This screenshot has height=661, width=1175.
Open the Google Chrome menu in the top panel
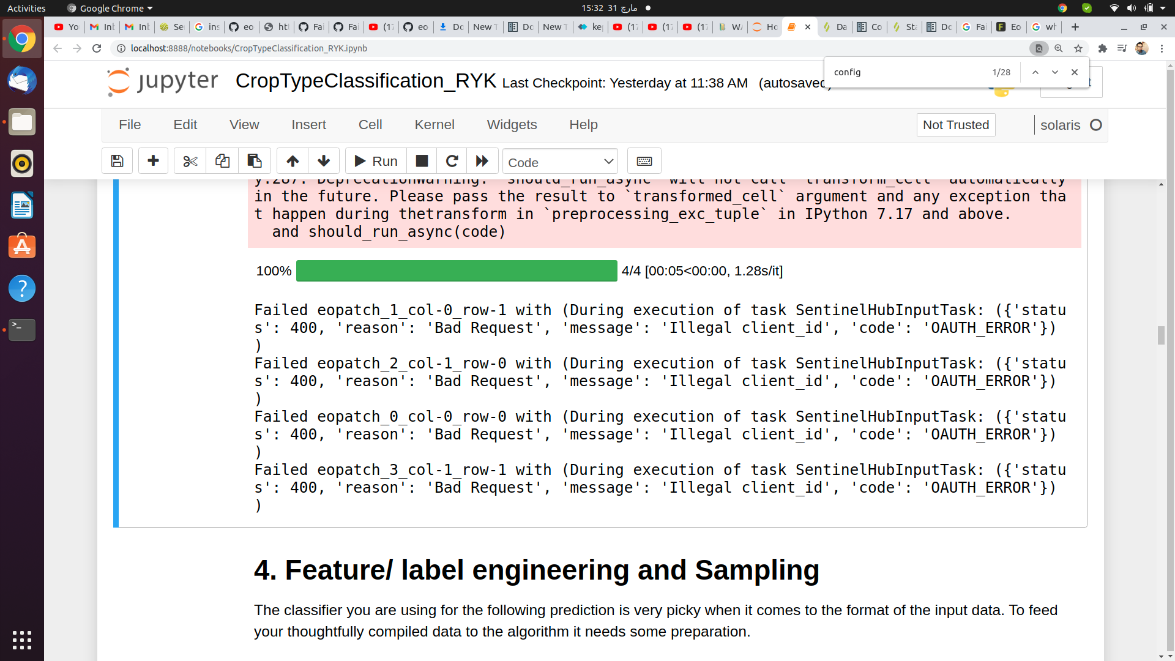tap(109, 8)
